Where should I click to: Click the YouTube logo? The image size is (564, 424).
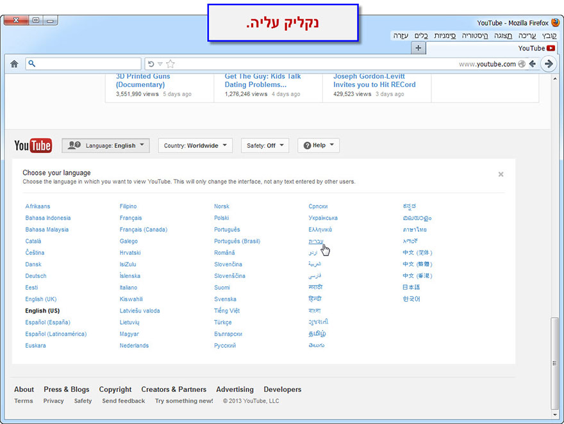pyautogui.click(x=32, y=145)
